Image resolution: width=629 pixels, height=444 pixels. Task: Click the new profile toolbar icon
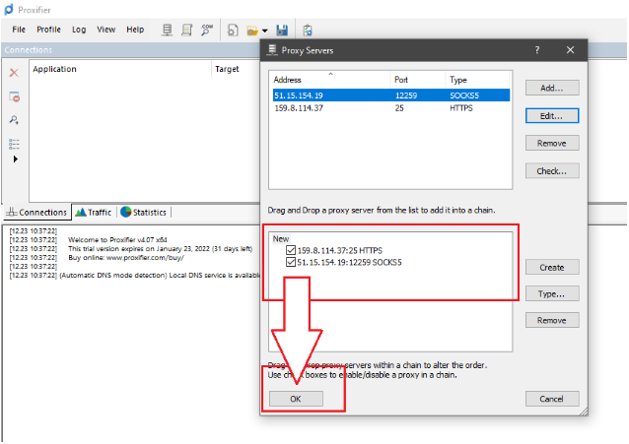(233, 31)
